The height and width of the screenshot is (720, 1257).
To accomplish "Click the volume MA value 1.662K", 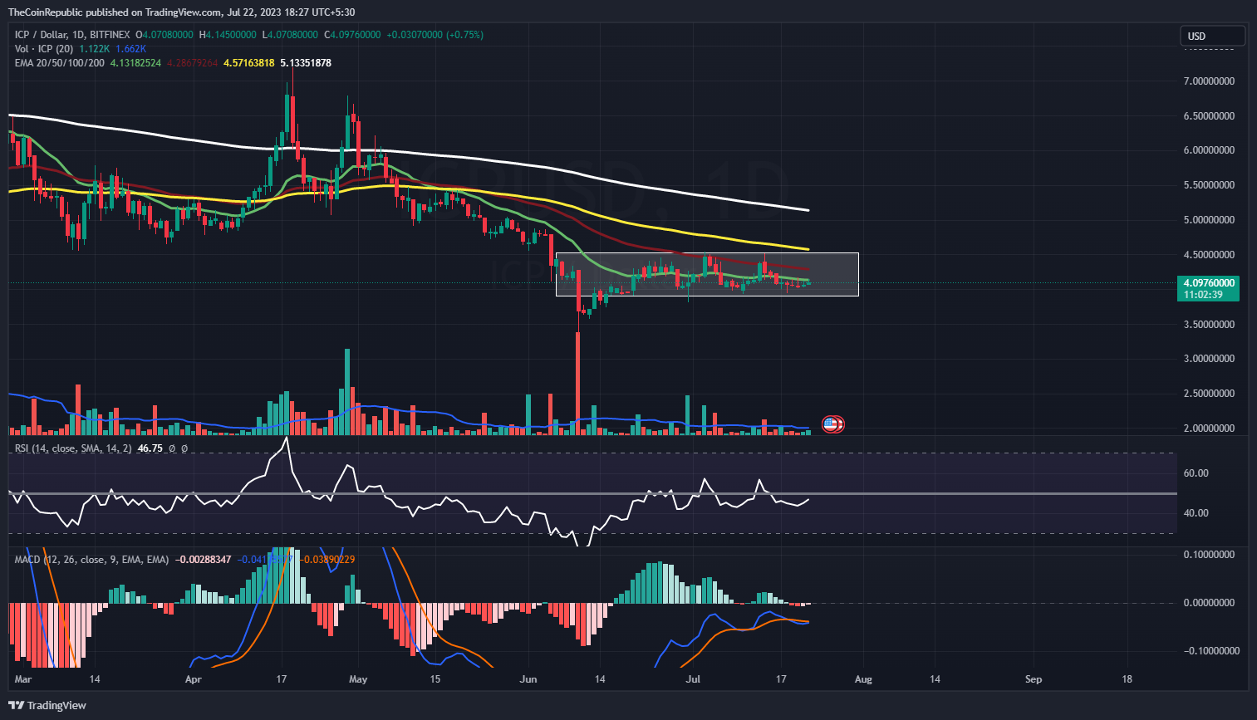I will (131, 49).
